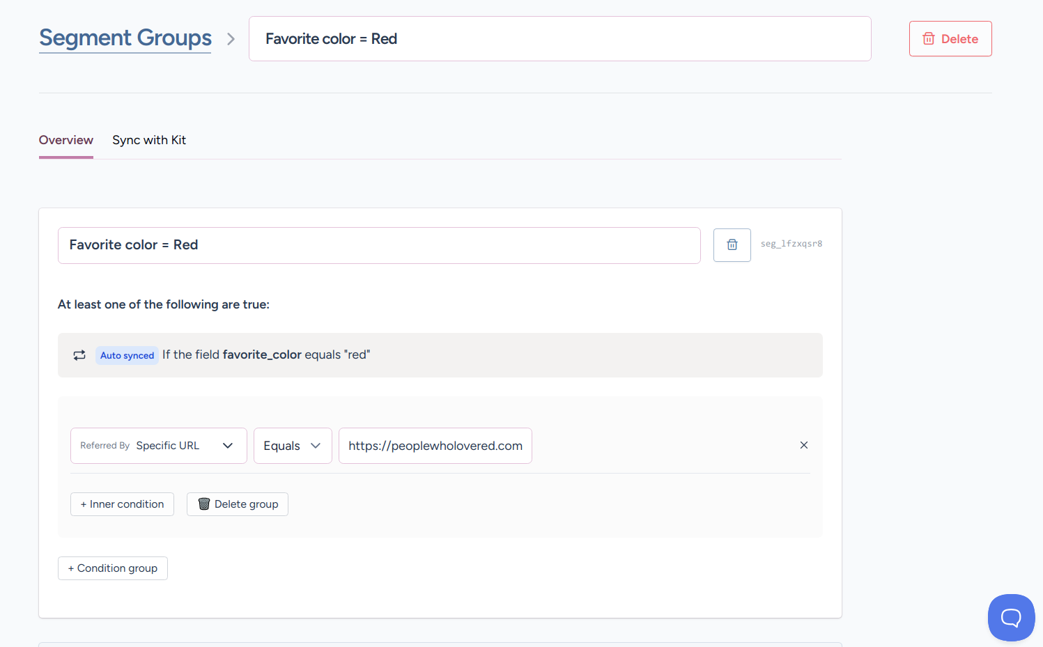Select the seg_lfzxqsr8 segment ID

click(791, 244)
